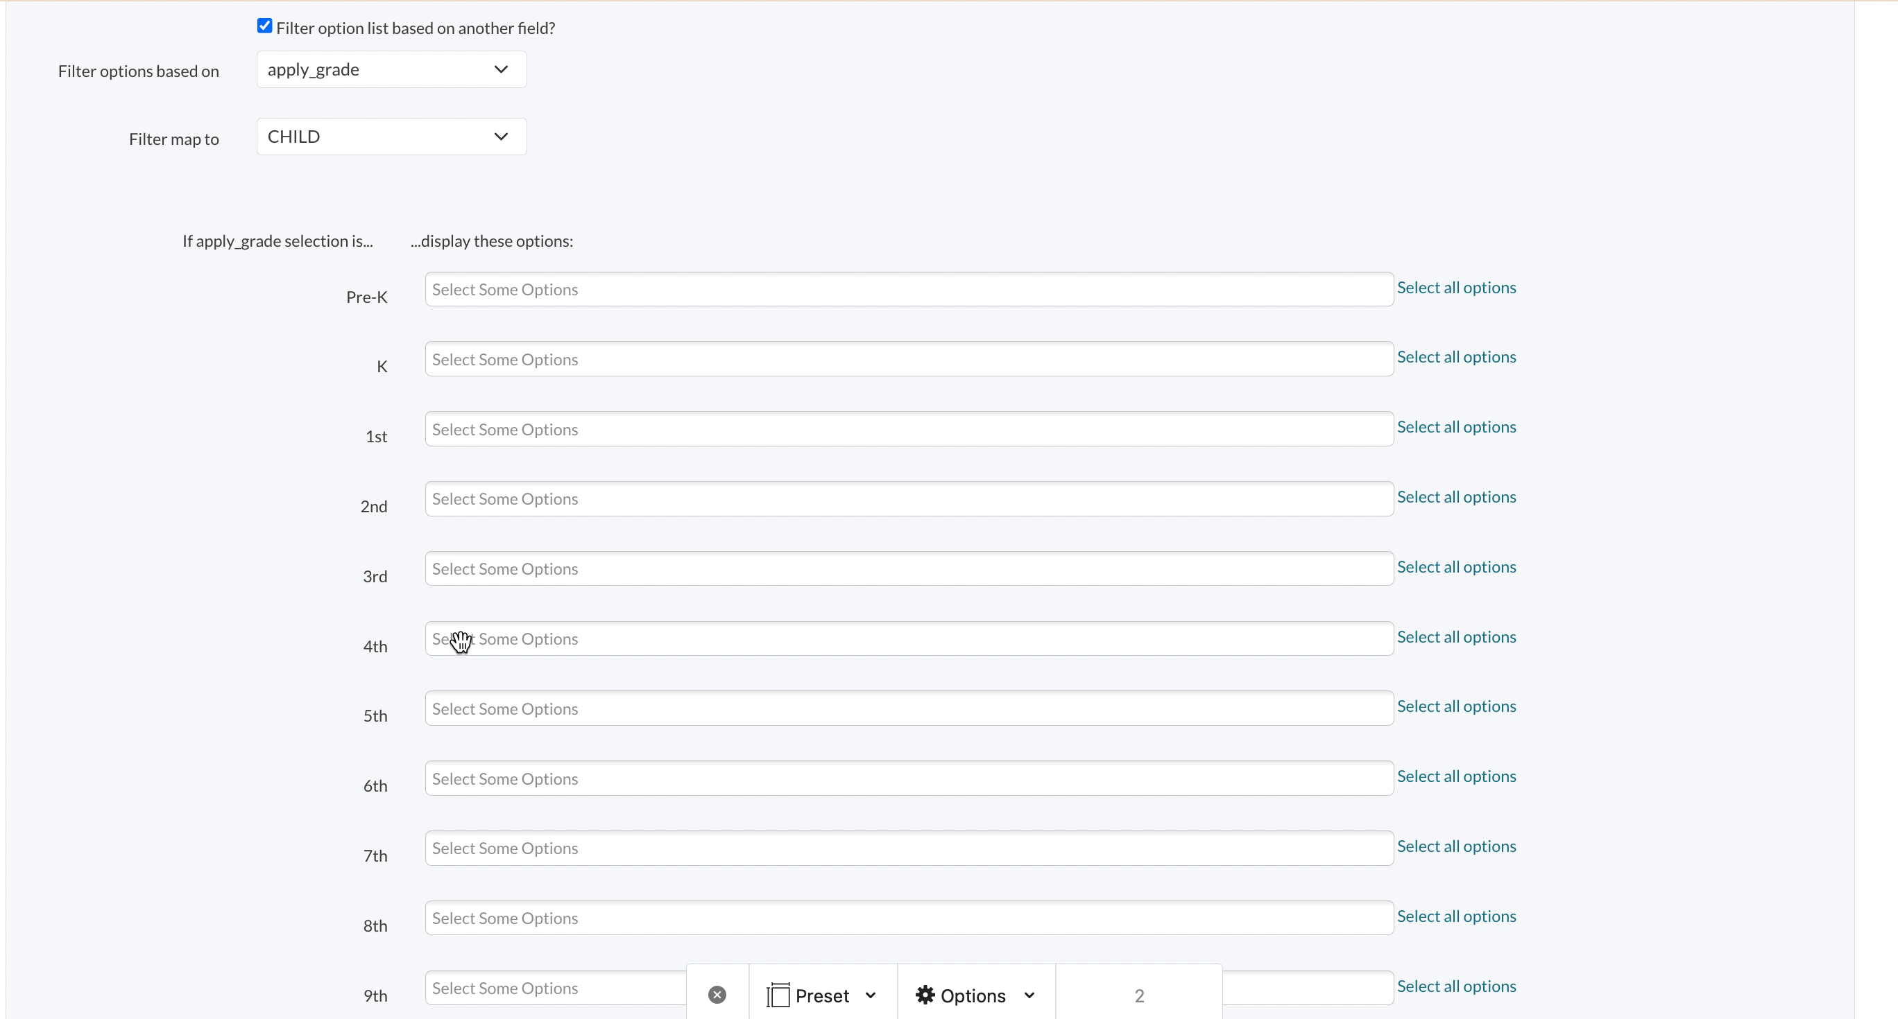Uncheck 'Filter option list based on another field'

point(264,26)
